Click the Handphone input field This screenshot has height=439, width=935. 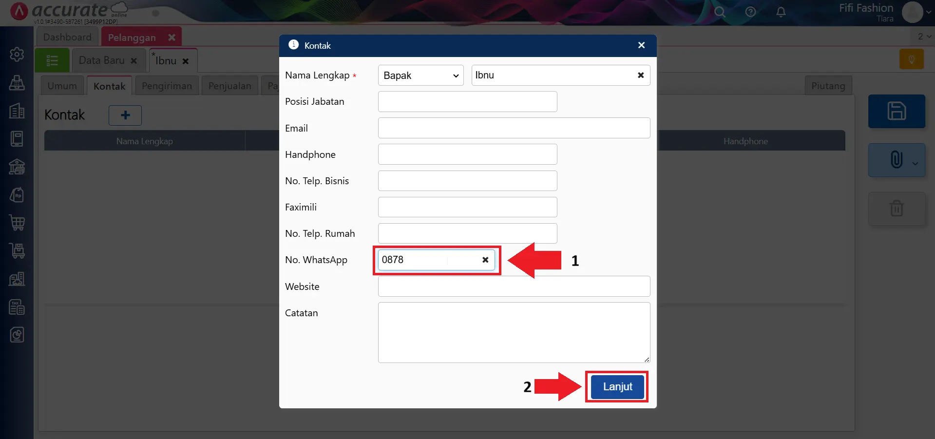467,154
